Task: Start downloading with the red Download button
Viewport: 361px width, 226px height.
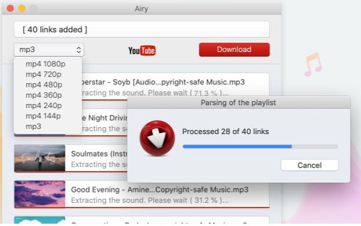Action: (234, 50)
